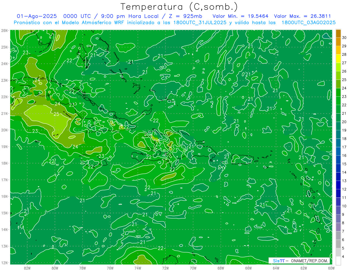Pick the topmost dark orange legend swatch
The image size is (352, 272).
[x=338, y=33]
